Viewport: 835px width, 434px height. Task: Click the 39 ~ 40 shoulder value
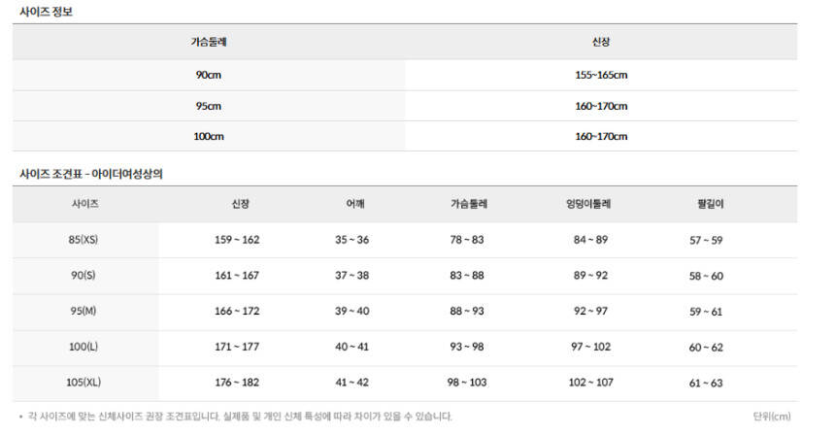(352, 312)
